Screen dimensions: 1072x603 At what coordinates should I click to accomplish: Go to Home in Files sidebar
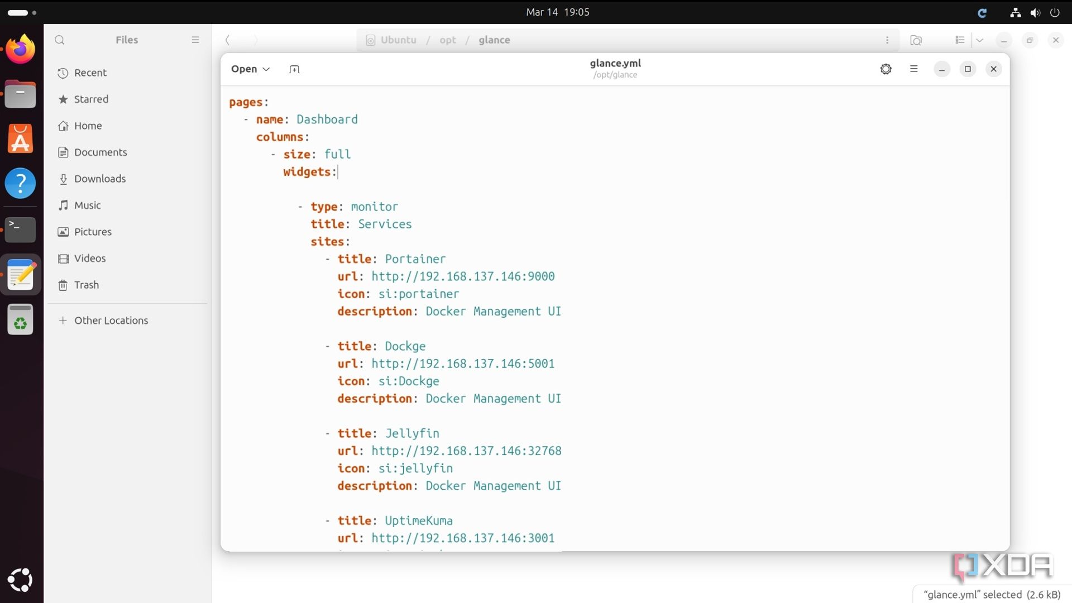tap(127, 126)
